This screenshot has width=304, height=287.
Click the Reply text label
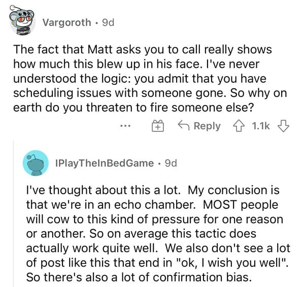pos(207,126)
